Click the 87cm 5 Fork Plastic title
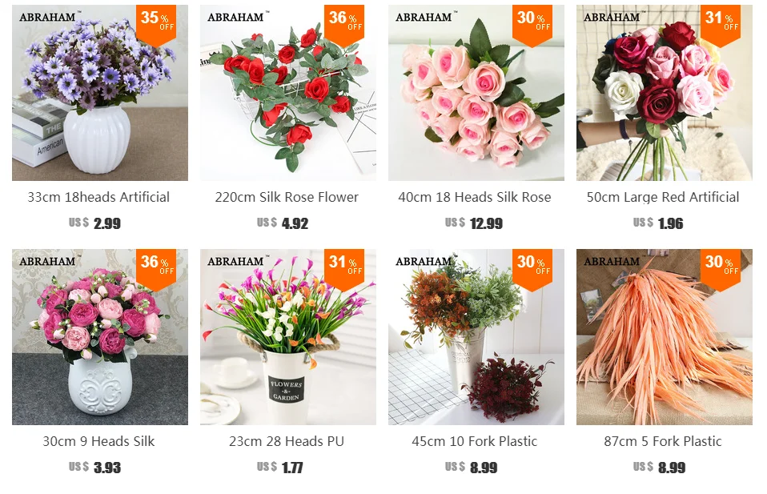The width and height of the screenshot is (767, 494). 663,441
